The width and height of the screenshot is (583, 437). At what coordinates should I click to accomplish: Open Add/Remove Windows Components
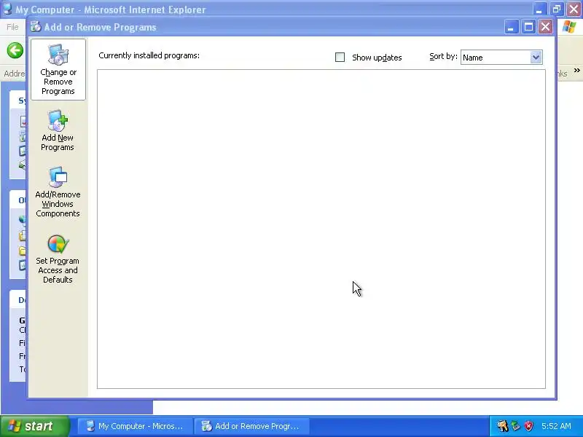coord(58,192)
